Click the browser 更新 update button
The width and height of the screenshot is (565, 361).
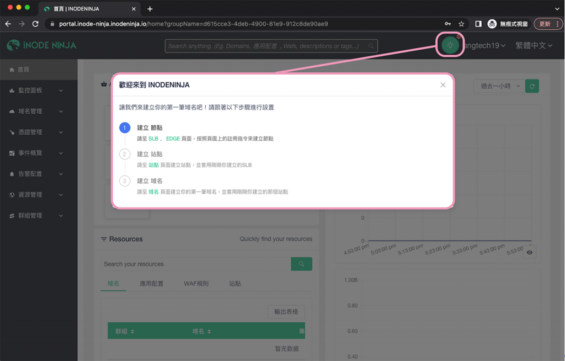[x=548, y=24]
